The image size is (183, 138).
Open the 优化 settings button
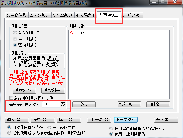[69, 120]
